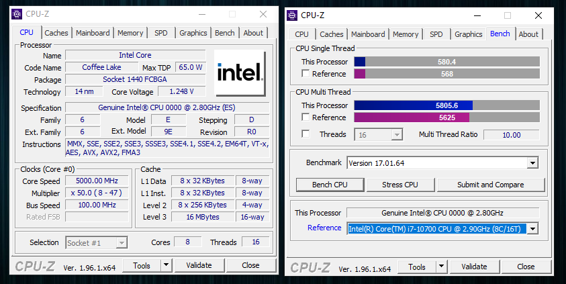This screenshot has height=284, width=566.
Task: Click Code Name field Coffee Lake
Action: (101, 68)
